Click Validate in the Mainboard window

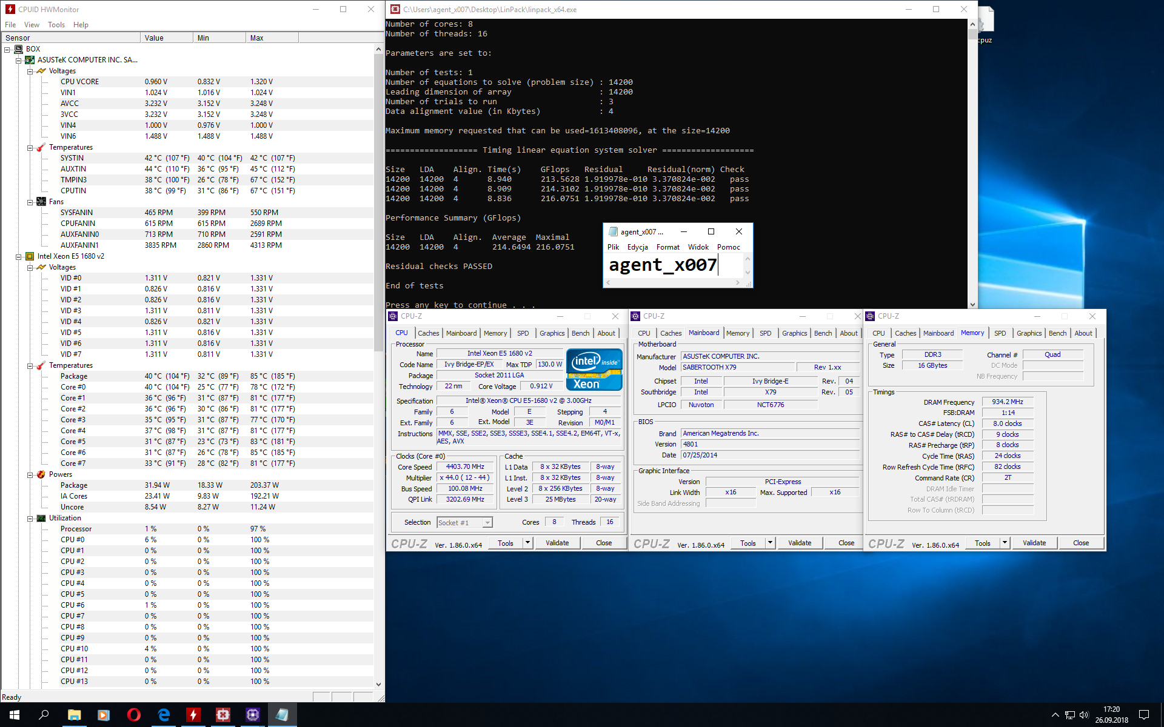pos(800,543)
